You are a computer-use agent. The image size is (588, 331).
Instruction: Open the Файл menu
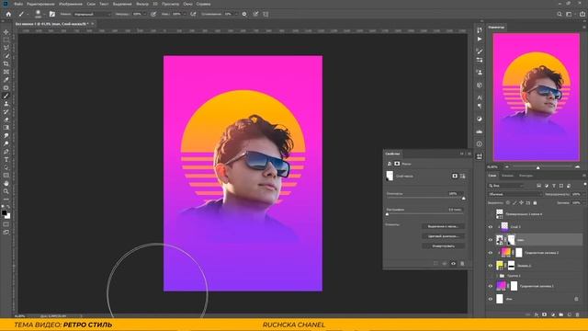click(x=18, y=4)
